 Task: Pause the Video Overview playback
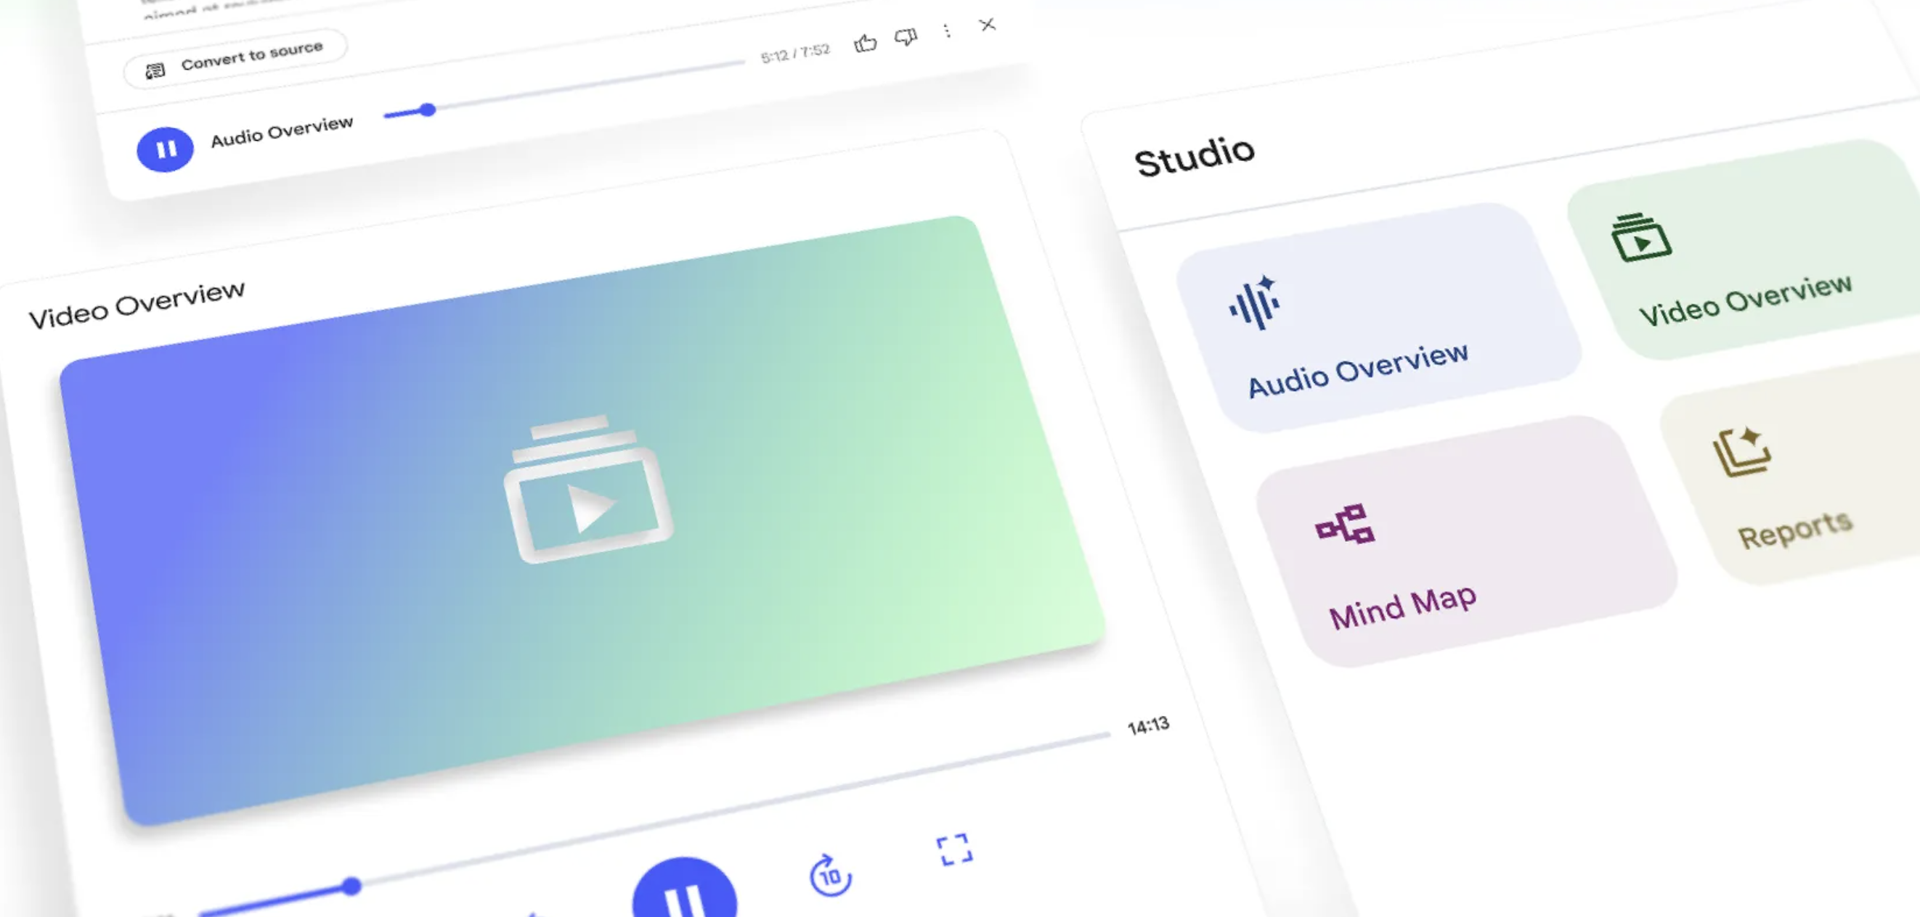coord(684,894)
